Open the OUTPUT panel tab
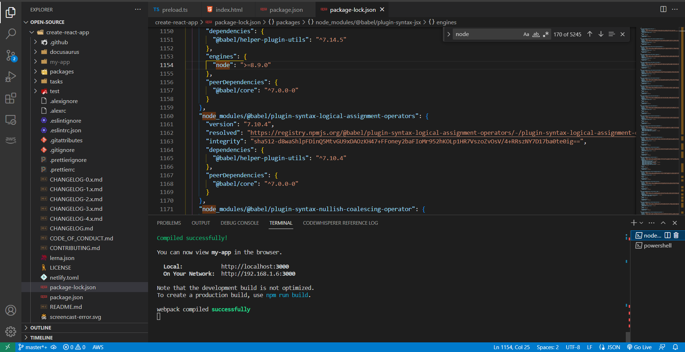The height and width of the screenshot is (352, 685). pos(201,223)
